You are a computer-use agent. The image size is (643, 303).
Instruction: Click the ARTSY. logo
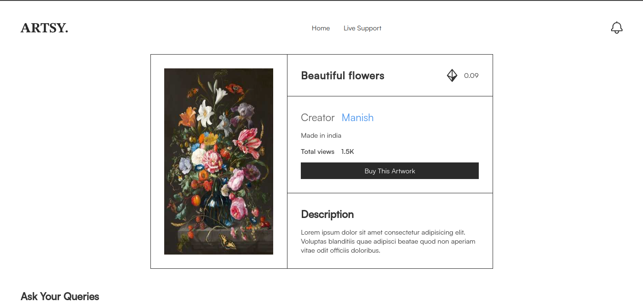point(44,28)
